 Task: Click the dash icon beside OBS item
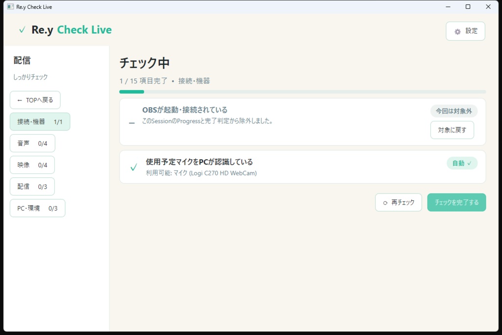point(131,123)
